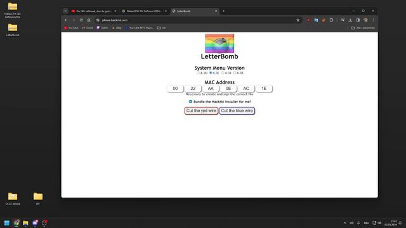
Task: Click the MAC address field containing 22
Action: (x=193, y=89)
